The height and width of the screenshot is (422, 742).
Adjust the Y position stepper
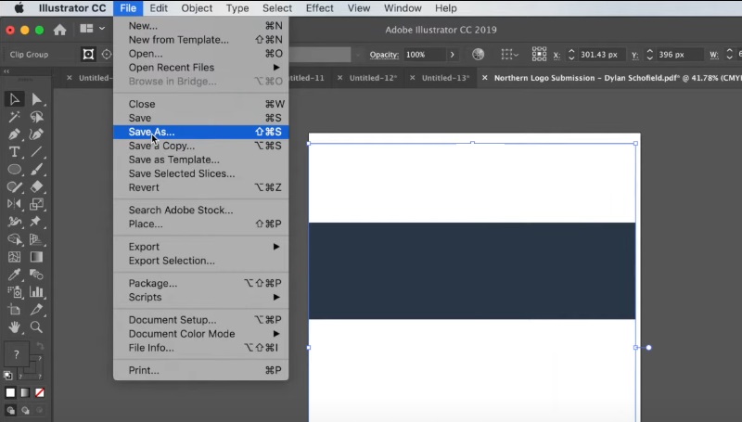(x=650, y=55)
